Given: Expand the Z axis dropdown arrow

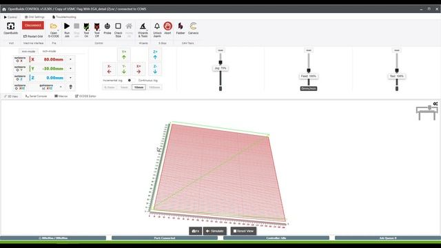Looking at the screenshot, I should (x=70, y=78).
